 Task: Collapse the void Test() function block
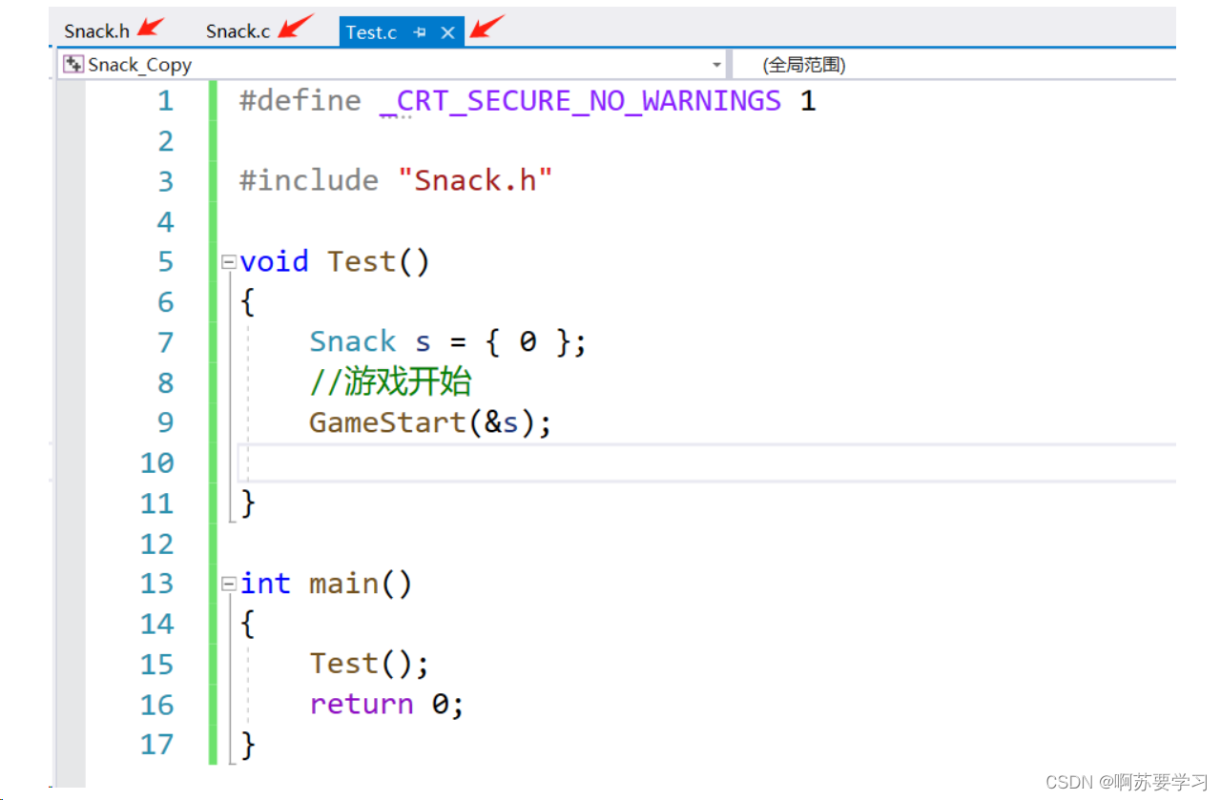228,262
